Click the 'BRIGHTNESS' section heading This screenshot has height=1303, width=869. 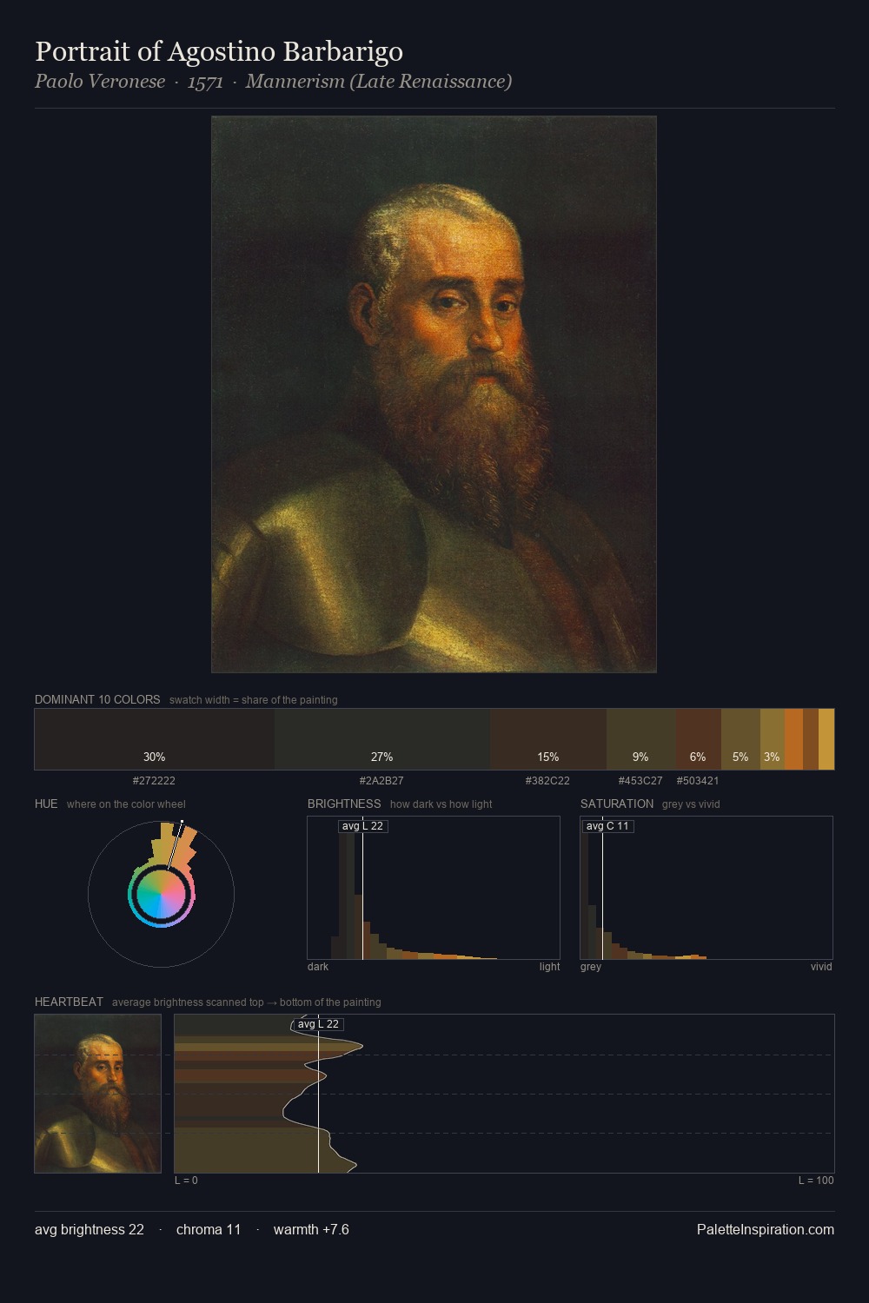point(344,804)
